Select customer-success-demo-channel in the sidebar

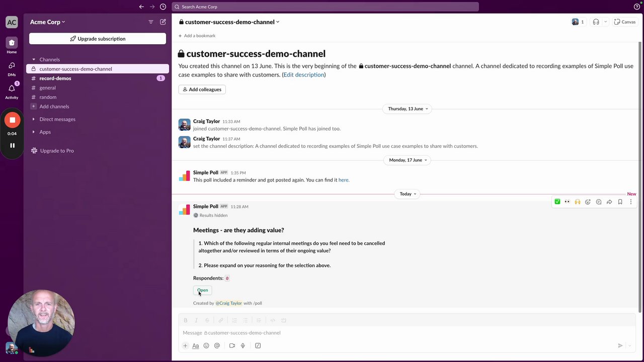[98, 69]
